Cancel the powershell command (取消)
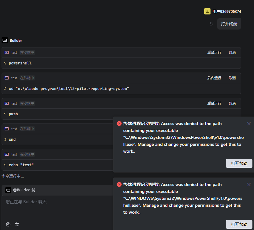The width and height of the screenshot is (254, 230). click(x=232, y=52)
